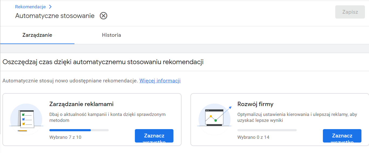The image size is (369, 153).
Task: Select all in Rozwój firmy with Zaznacz wszystko
Action: (342, 136)
